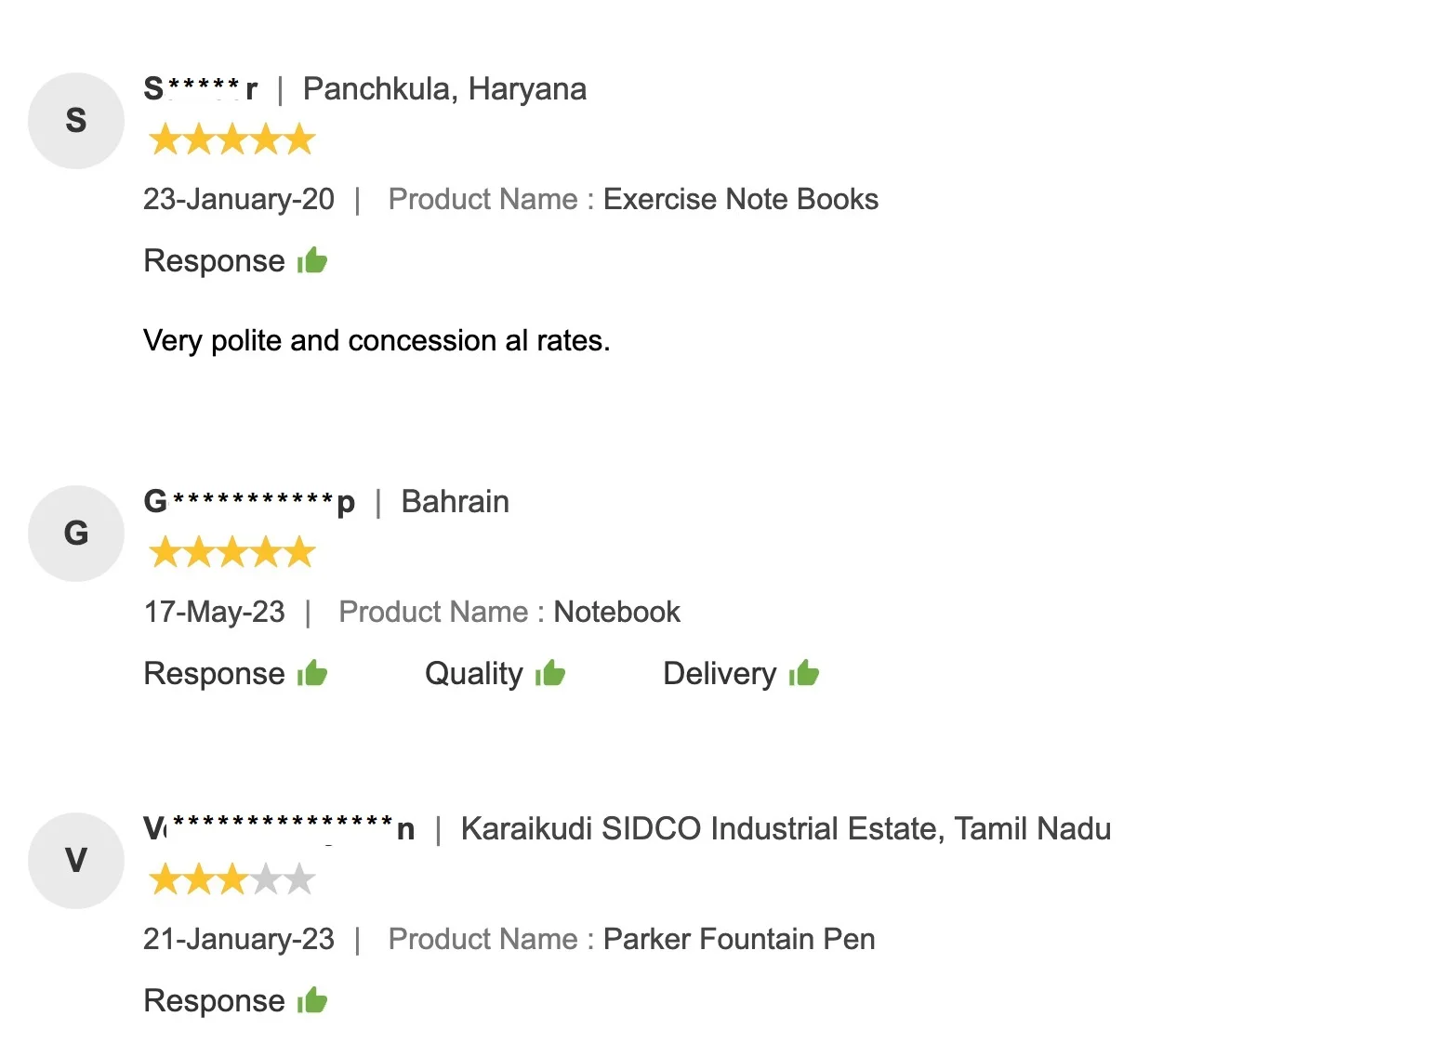
Task: Click the V reviewer avatar circle
Action: click(76, 861)
